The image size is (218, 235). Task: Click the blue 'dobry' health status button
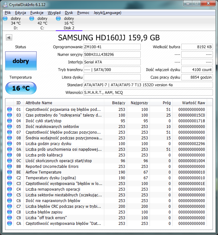(21, 61)
